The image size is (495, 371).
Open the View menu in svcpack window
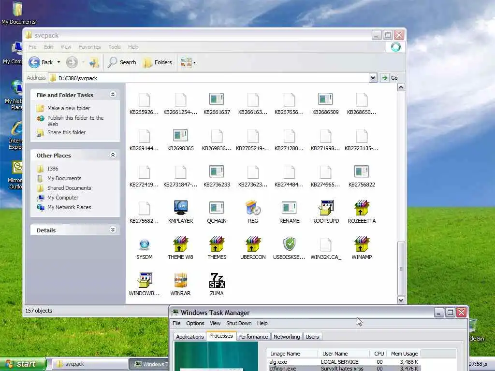[66, 47]
